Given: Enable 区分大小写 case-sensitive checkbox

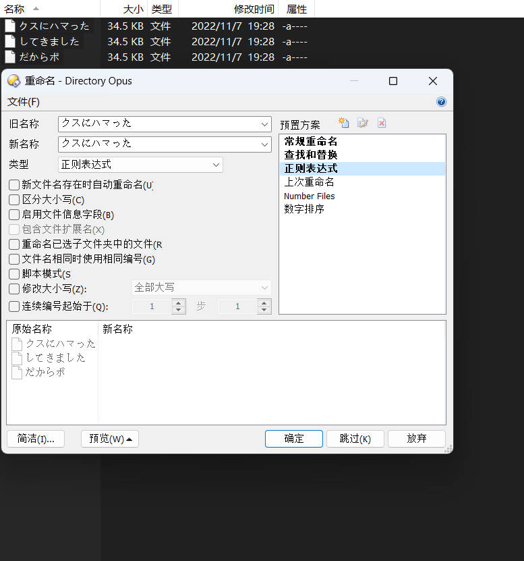Looking at the screenshot, I should coord(14,200).
